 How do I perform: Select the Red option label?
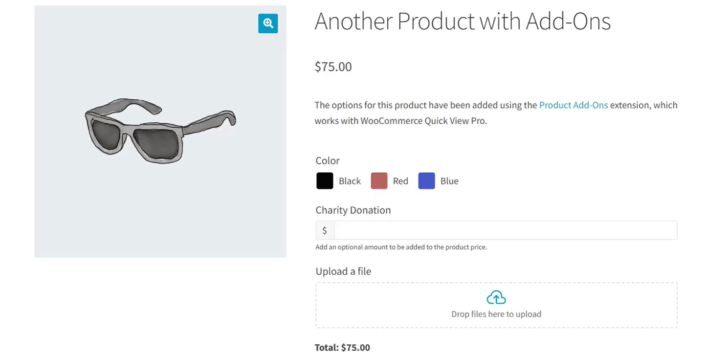(400, 181)
